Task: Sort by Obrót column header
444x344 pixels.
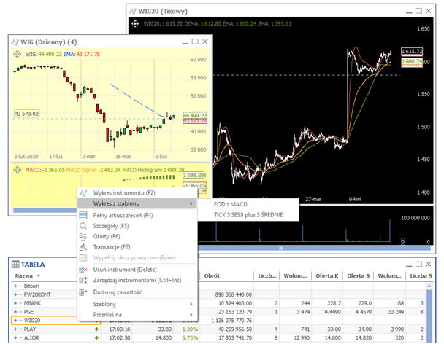Action: click(212, 276)
